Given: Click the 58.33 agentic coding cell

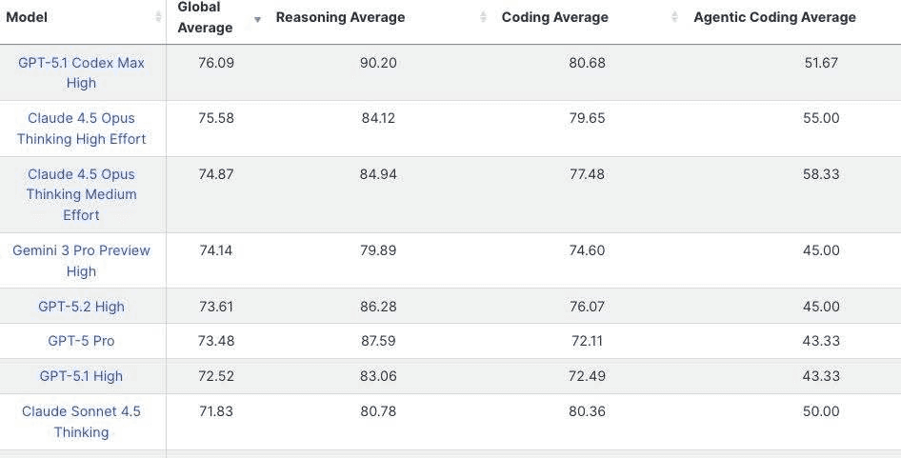Looking at the screenshot, I should 821,174.
